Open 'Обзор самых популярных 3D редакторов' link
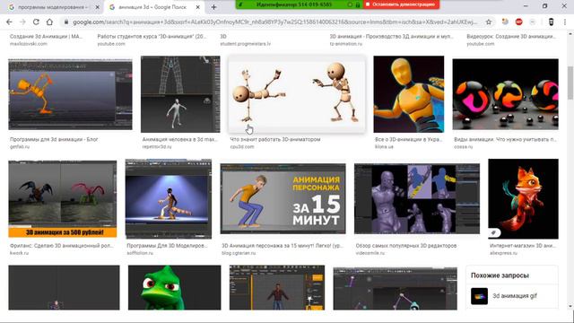574x323 pixels. point(406,246)
